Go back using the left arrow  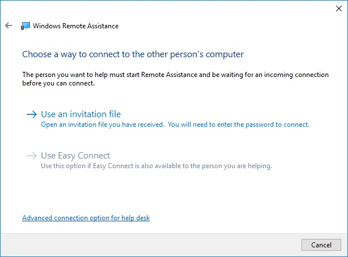tap(9, 25)
